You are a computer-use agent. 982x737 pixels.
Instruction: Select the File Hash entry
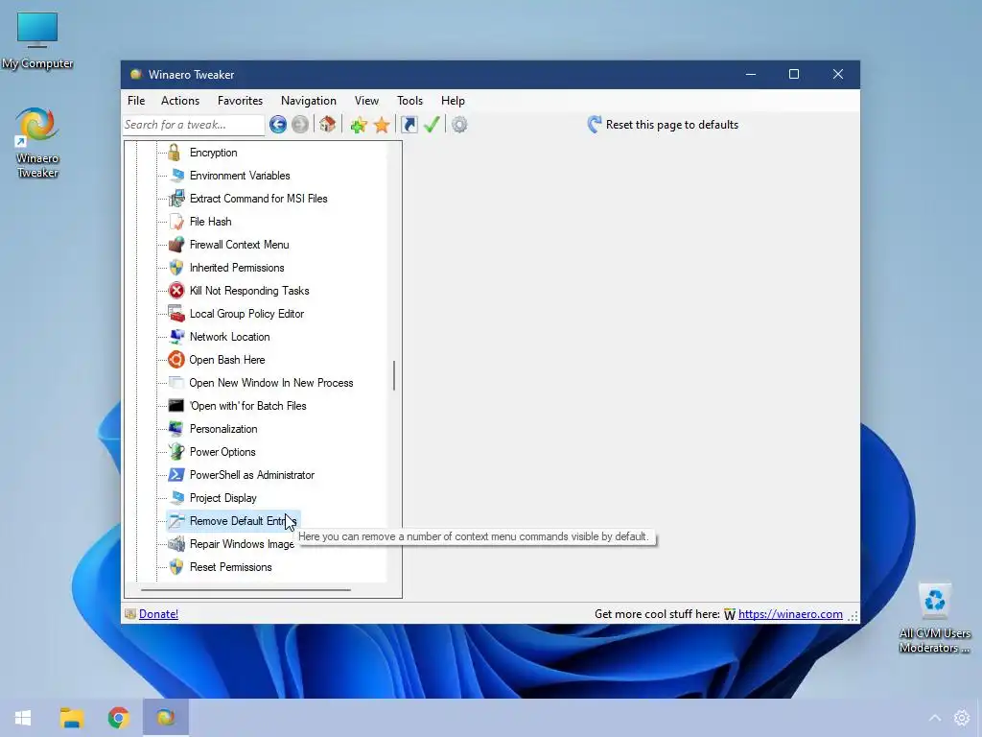210,222
